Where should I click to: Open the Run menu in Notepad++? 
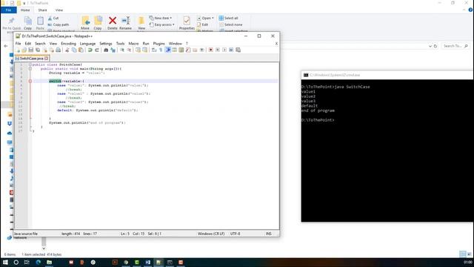pyautogui.click(x=146, y=44)
